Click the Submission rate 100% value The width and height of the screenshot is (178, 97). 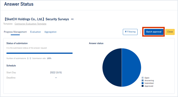click(49, 58)
